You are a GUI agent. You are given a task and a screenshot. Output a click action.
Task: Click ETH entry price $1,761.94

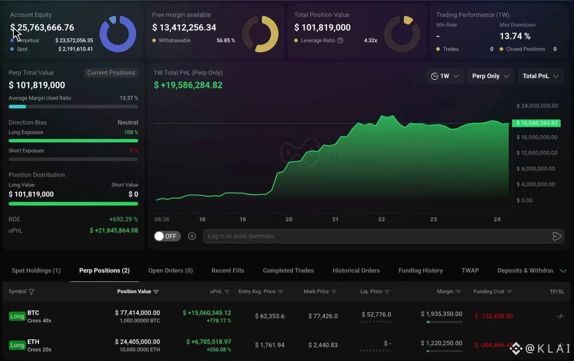point(270,345)
